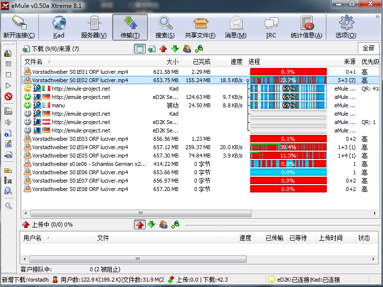Select Vorstadtweiber S01E05 ORF luciver.mp4 row

click(200, 156)
